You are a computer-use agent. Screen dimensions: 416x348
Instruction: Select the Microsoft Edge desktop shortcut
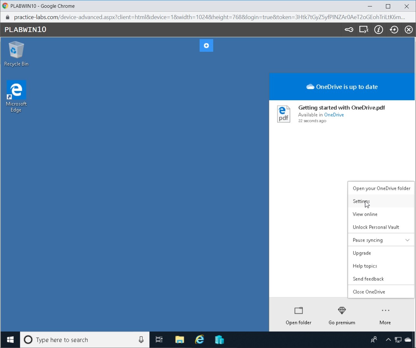[x=16, y=96]
